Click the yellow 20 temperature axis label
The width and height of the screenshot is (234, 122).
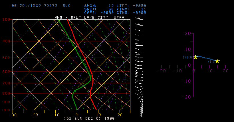(x=120, y=115)
